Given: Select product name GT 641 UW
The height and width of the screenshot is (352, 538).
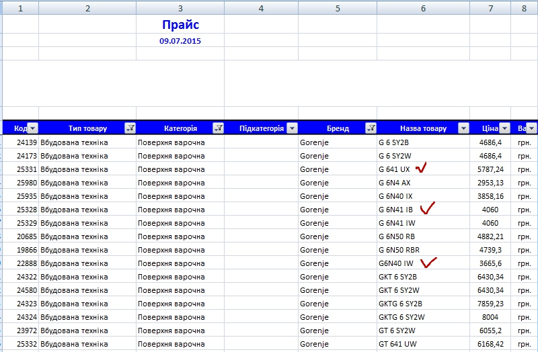Looking at the screenshot, I should pyautogui.click(x=423, y=344).
